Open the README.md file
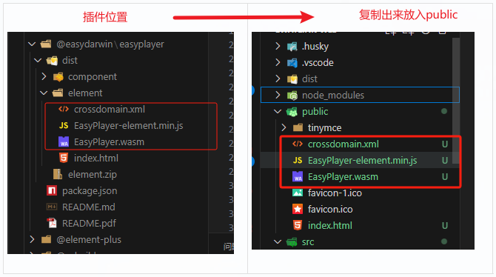Image resolution: width=496 pixels, height=277 pixels. 89,207
